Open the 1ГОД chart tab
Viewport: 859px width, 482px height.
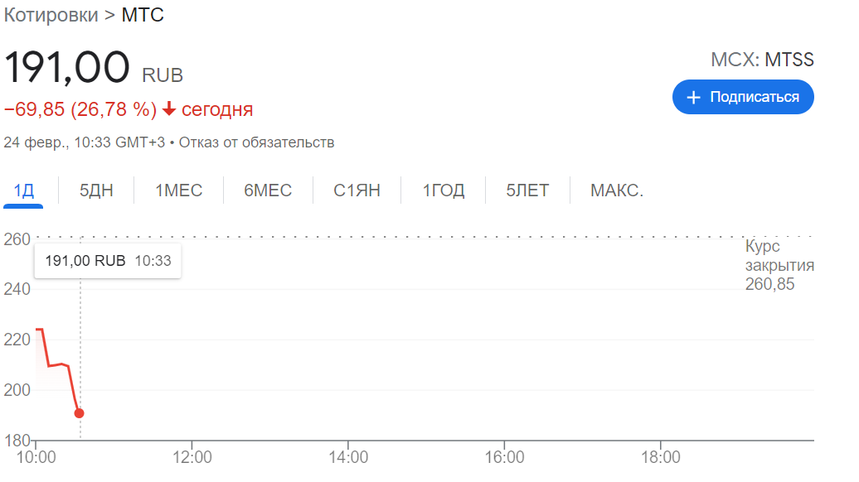pos(444,190)
